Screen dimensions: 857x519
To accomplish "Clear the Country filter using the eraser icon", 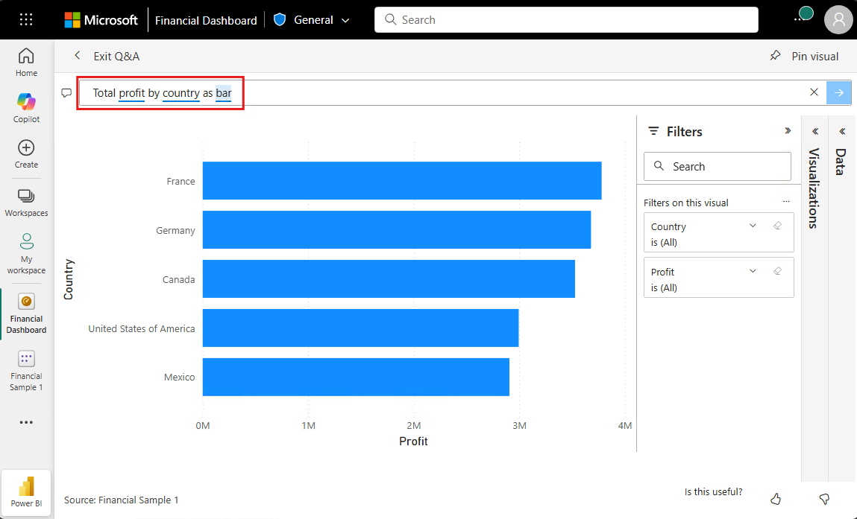I will tap(778, 225).
